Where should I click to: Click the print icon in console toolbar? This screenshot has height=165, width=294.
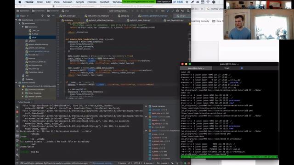(x=17, y=126)
